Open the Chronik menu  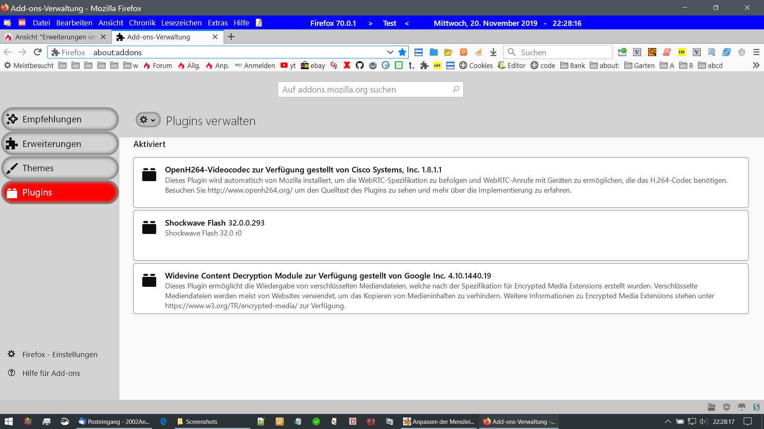142,23
